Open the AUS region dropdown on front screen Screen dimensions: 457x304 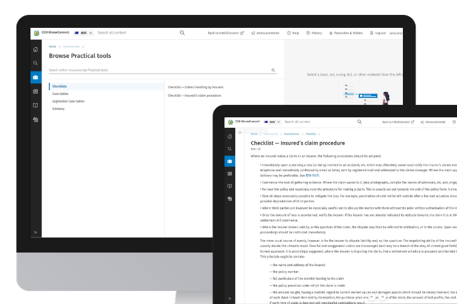[271, 122]
